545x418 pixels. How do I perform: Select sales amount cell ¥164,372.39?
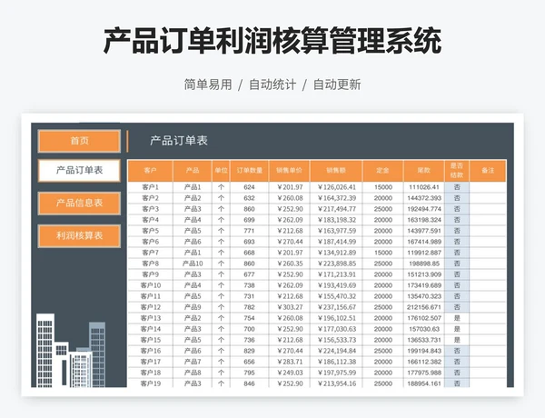(336, 198)
